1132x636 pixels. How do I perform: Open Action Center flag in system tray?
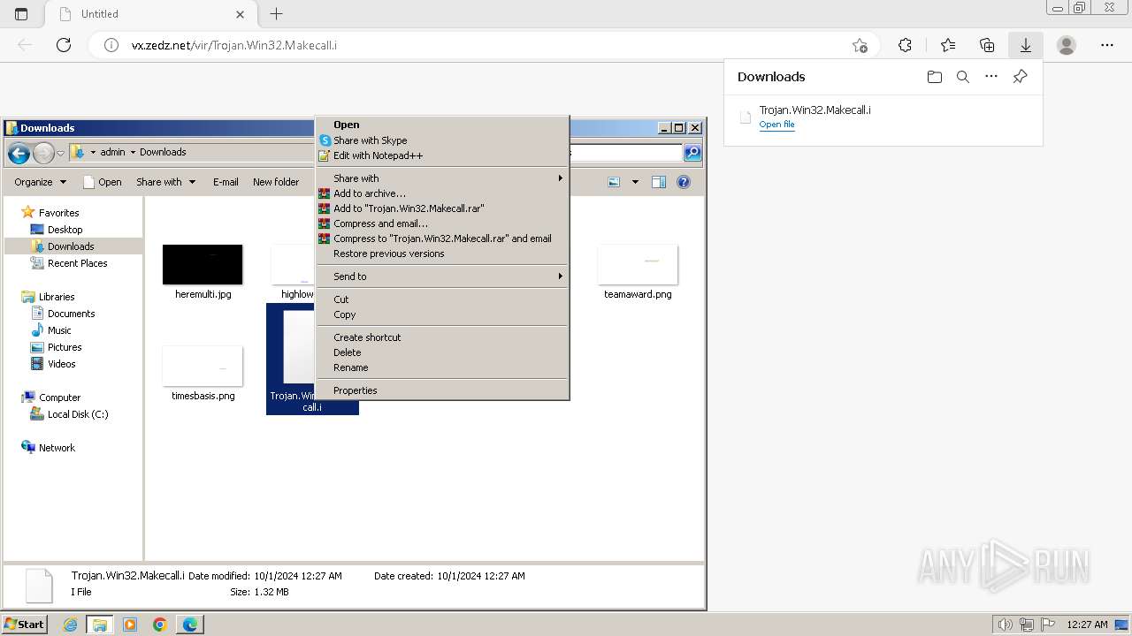[x=1048, y=625]
